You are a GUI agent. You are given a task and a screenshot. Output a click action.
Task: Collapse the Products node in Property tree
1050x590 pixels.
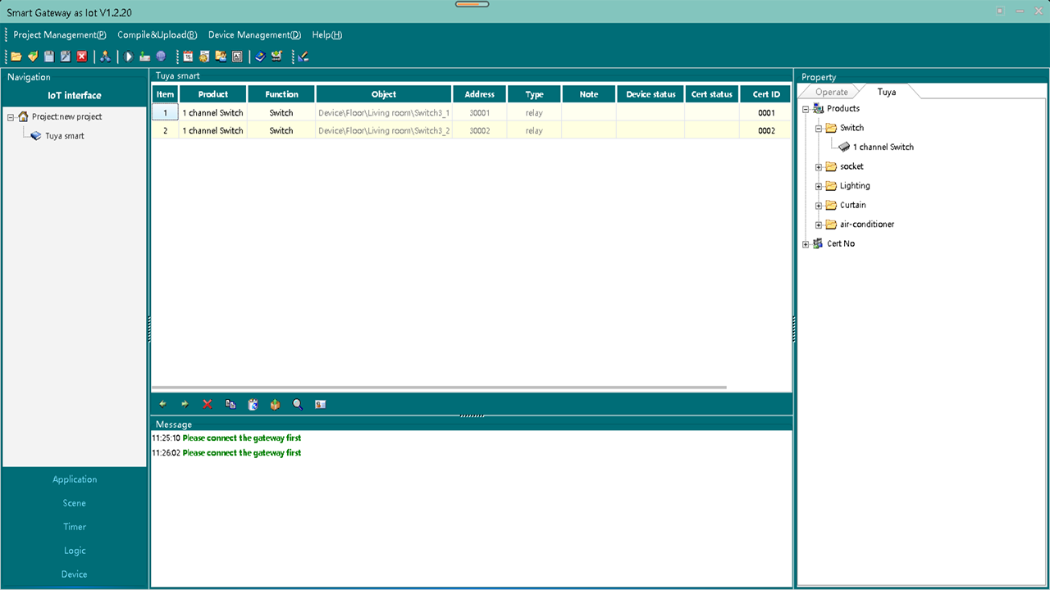[806, 109]
